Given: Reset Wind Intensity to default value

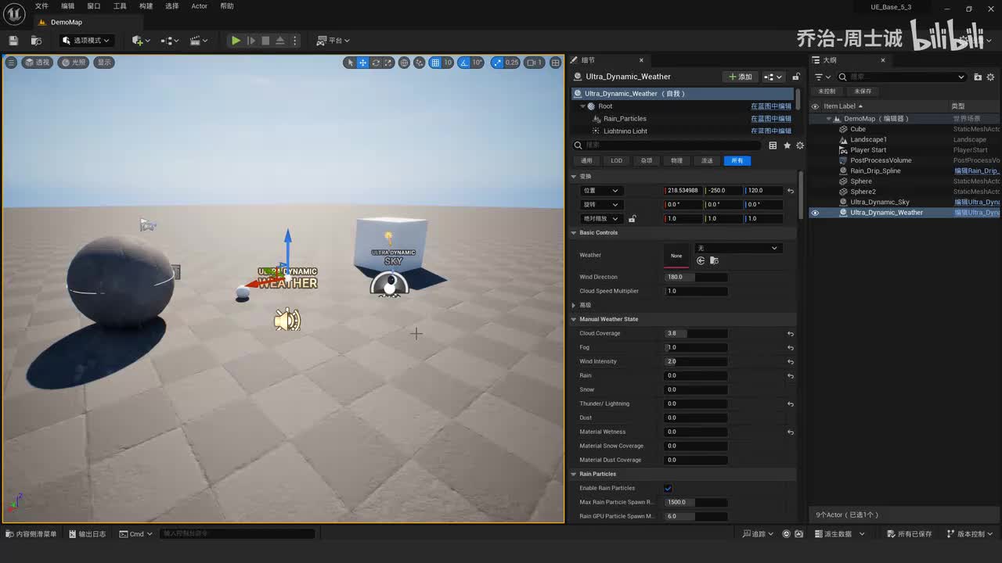Looking at the screenshot, I should (791, 362).
